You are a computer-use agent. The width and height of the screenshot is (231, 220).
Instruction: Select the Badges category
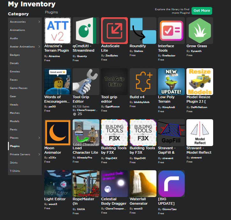[25, 55]
